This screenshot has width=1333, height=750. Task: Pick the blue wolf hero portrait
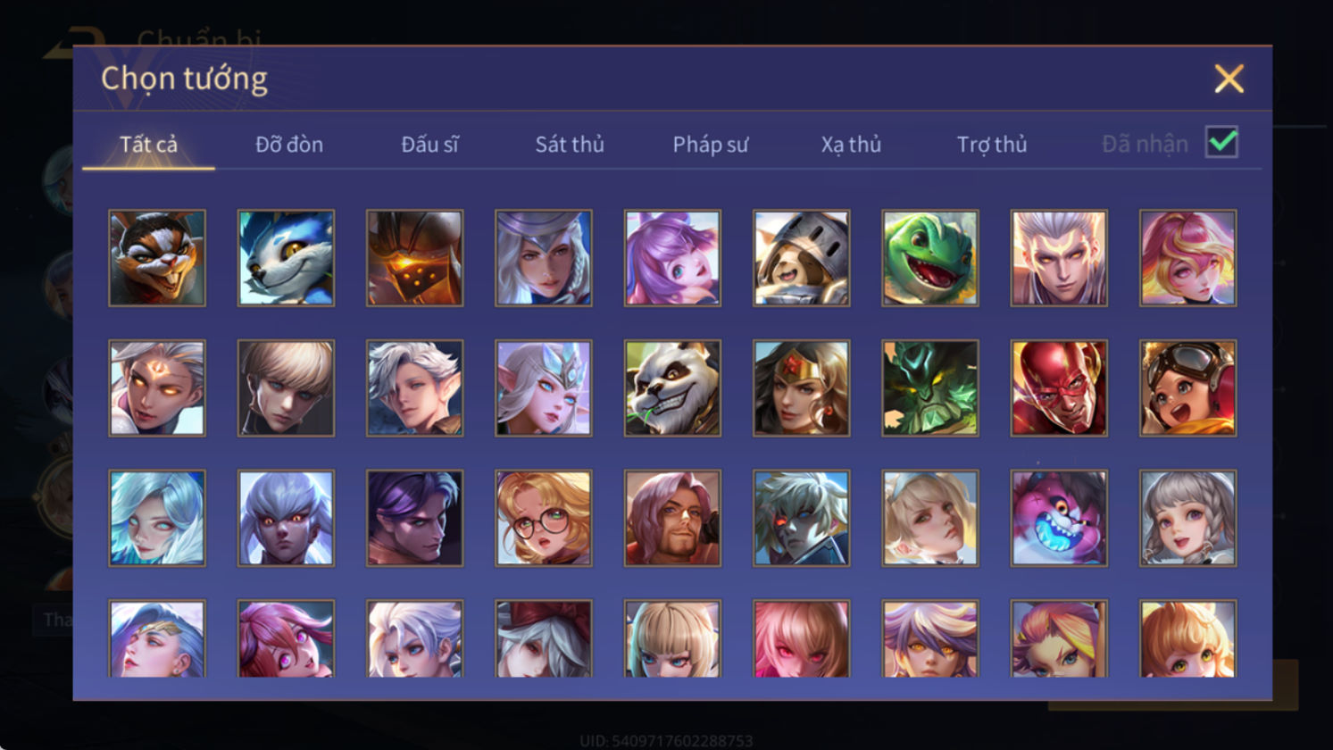[286, 258]
